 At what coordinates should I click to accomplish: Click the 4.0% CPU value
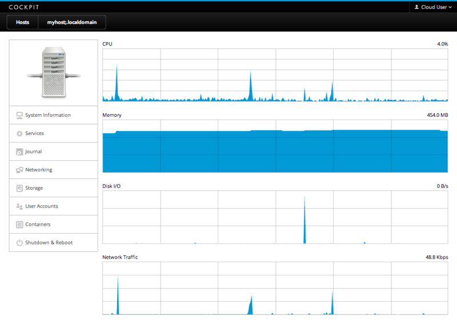pyautogui.click(x=442, y=44)
